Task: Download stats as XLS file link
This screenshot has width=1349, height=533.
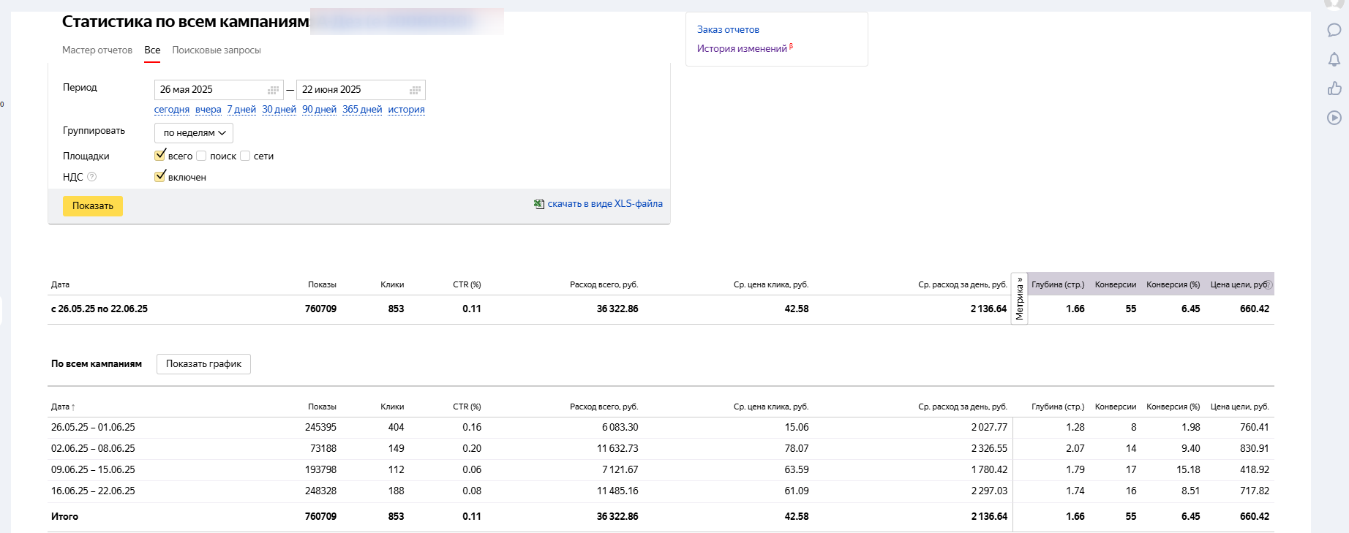Action: pos(605,204)
